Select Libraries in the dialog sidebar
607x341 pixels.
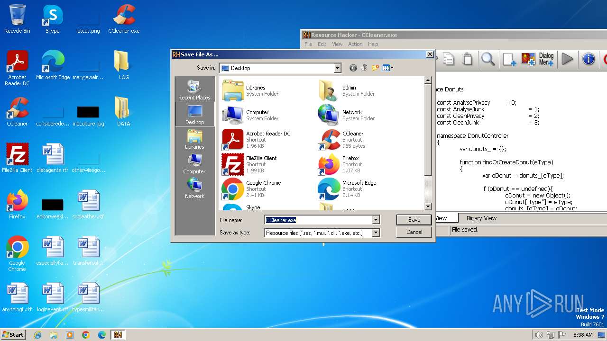(194, 139)
